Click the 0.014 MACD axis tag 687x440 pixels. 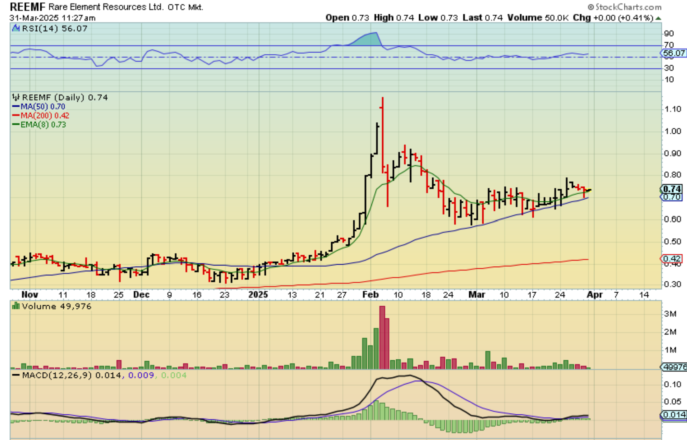[x=674, y=415]
